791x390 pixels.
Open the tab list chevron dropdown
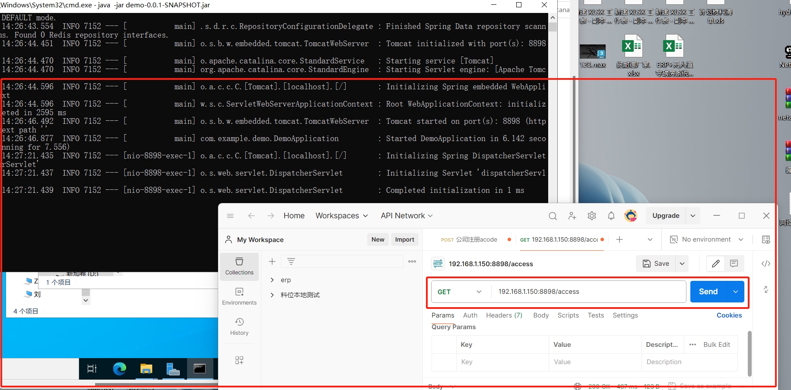click(650, 239)
